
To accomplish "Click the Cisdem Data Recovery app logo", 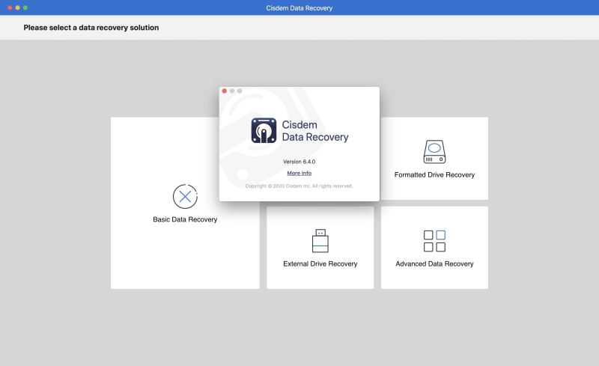I will (264, 130).
